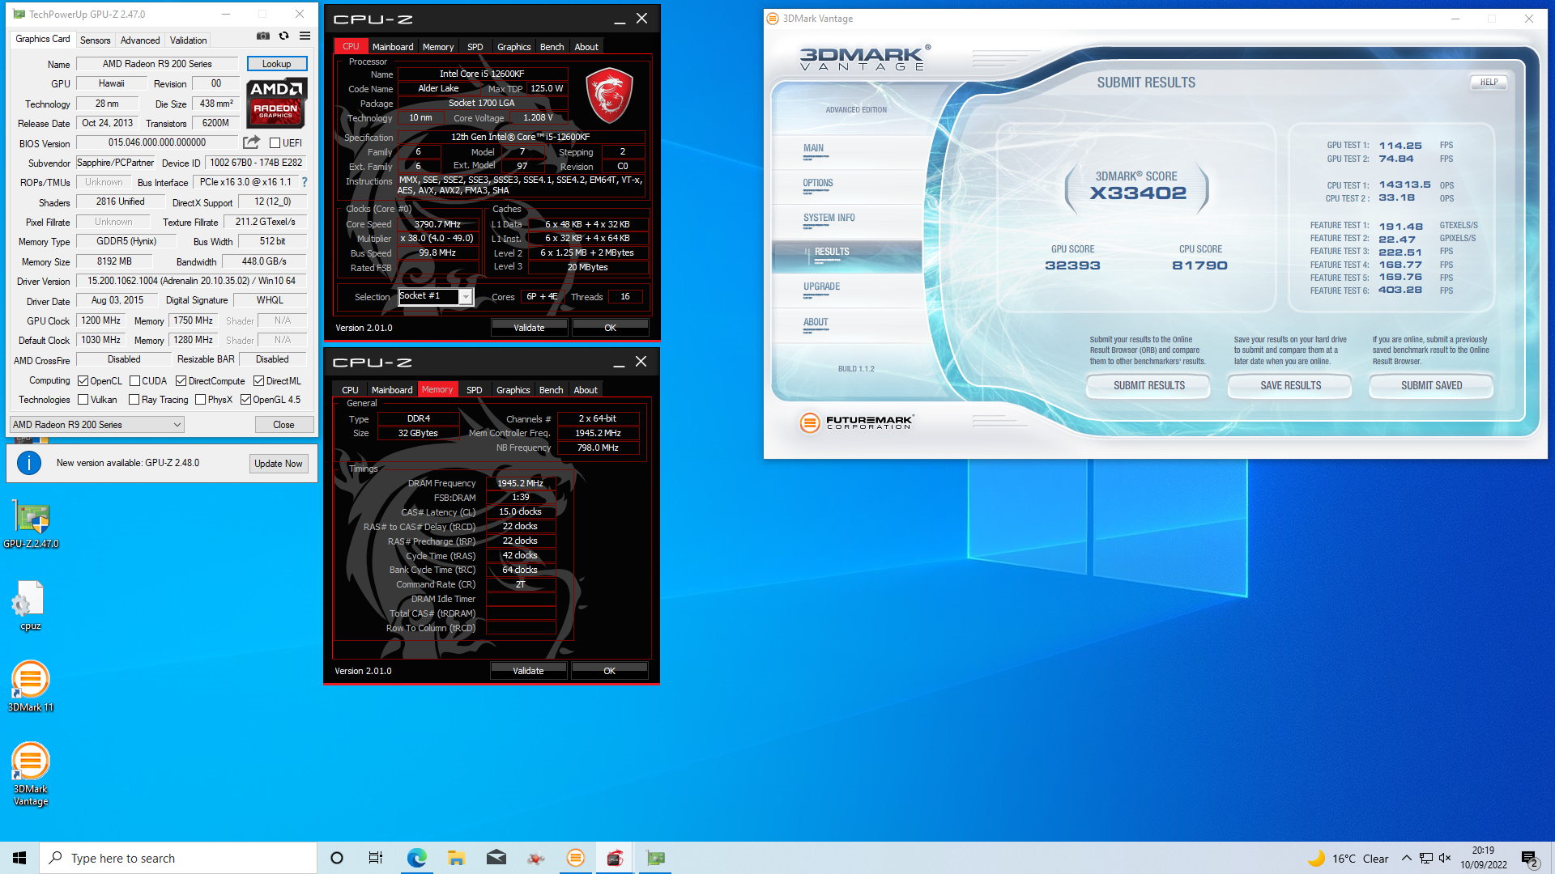
Task: Toggle the CUDA checkbox
Action: (134, 381)
